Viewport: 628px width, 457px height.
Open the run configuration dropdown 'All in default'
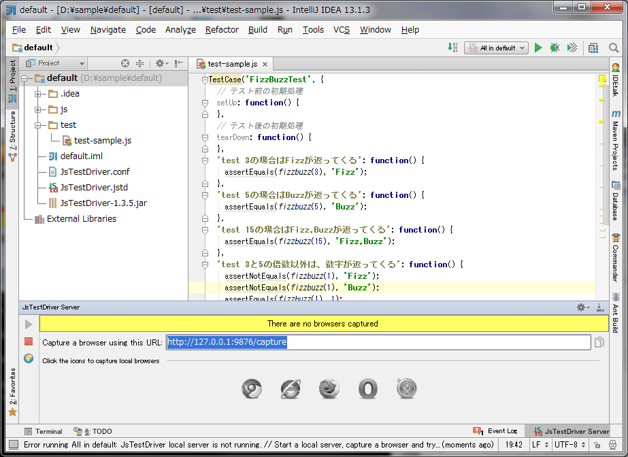coord(496,48)
